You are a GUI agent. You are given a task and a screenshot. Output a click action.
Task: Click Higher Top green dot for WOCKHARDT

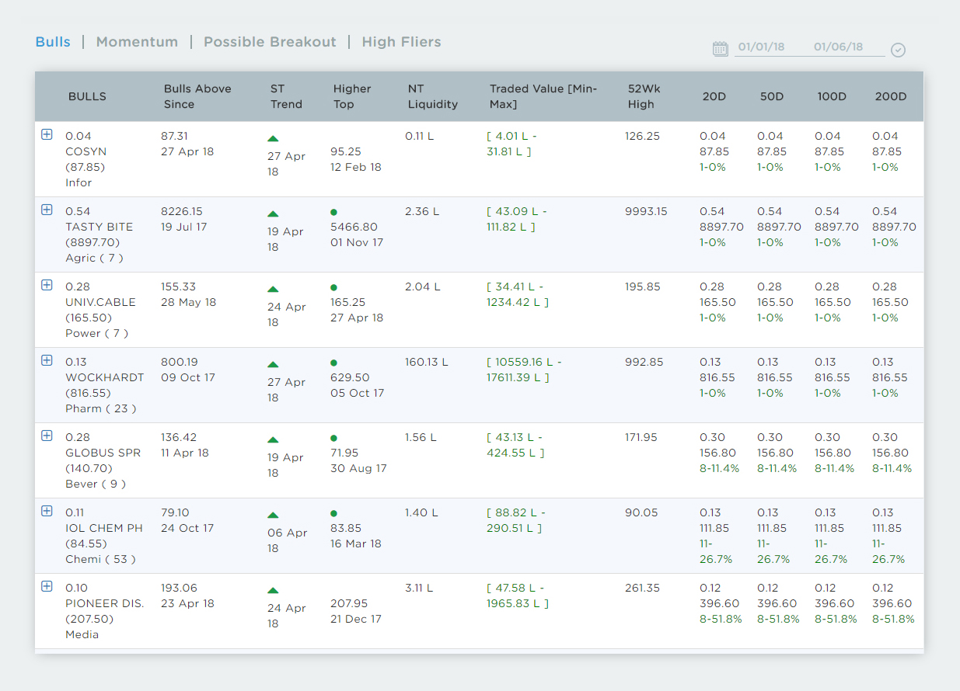[x=333, y=363]
